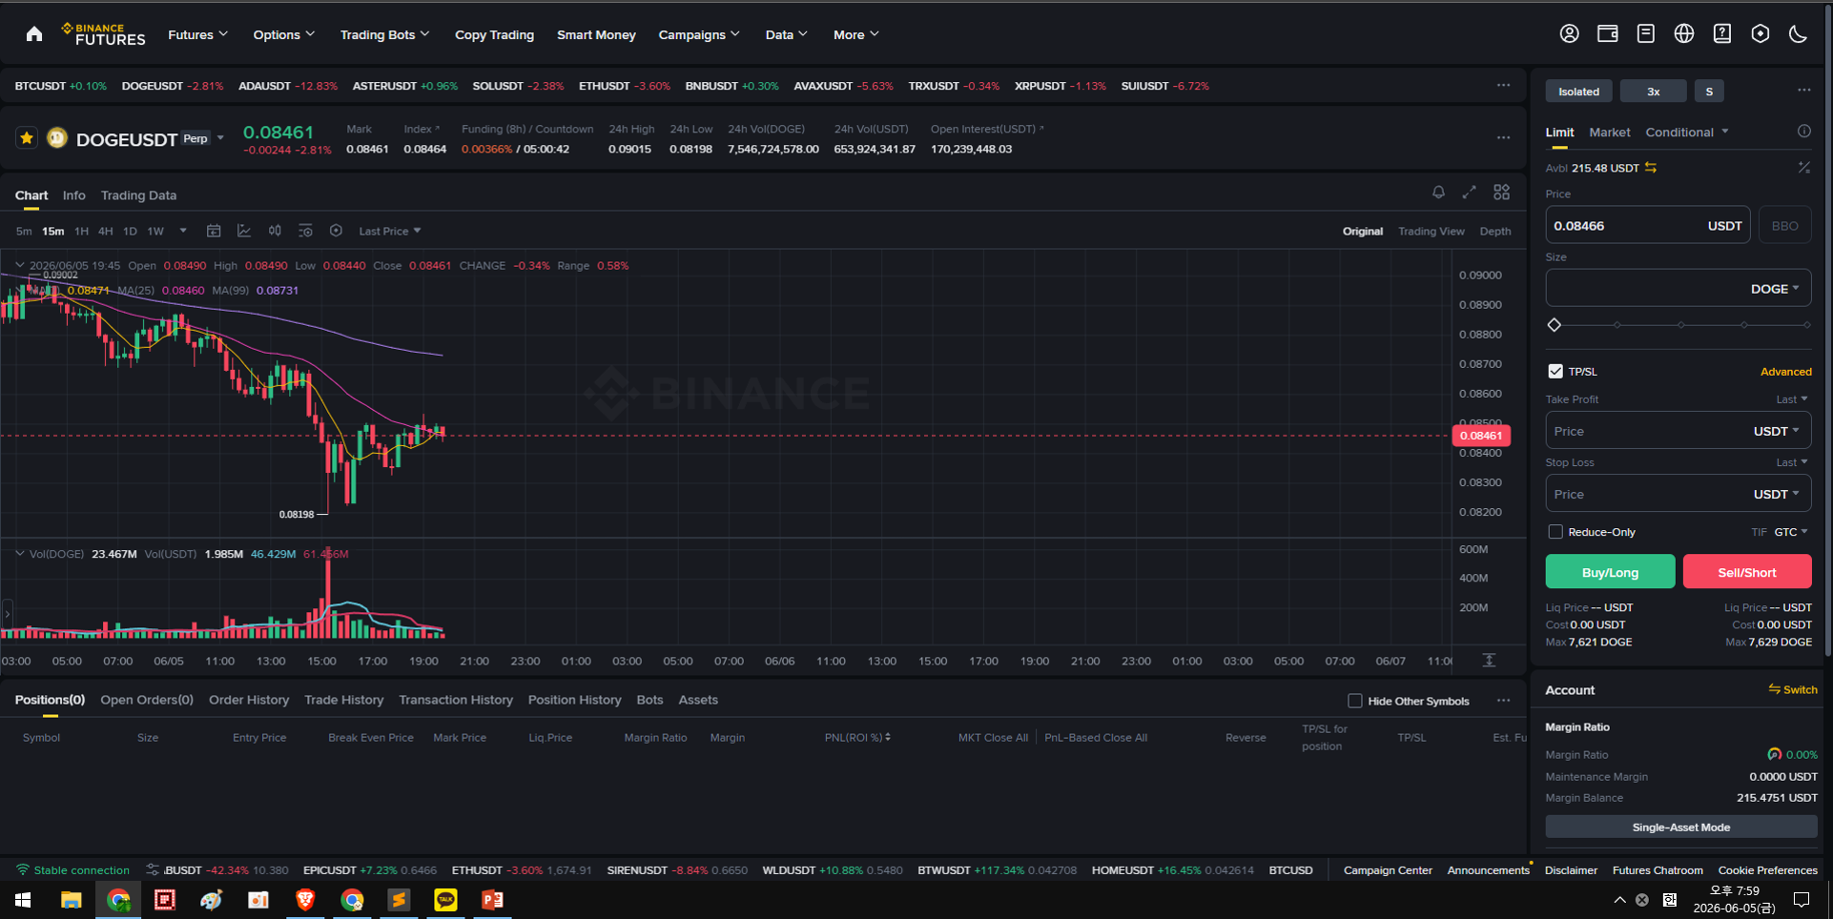
Task: Open the wallet icon in header
Action: 1607,34
